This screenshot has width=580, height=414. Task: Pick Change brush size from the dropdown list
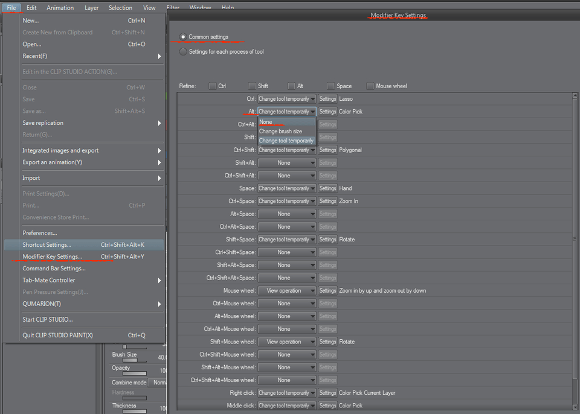point(286,131)
